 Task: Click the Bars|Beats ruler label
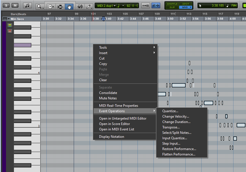pos(18,14)
